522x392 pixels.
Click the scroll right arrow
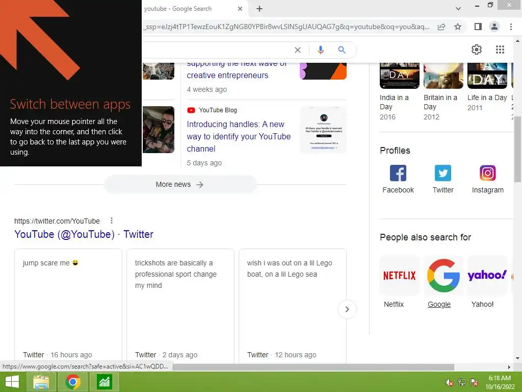(509, 367)
